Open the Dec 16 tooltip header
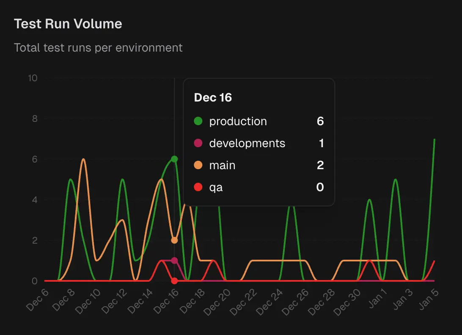 (213, 97)
